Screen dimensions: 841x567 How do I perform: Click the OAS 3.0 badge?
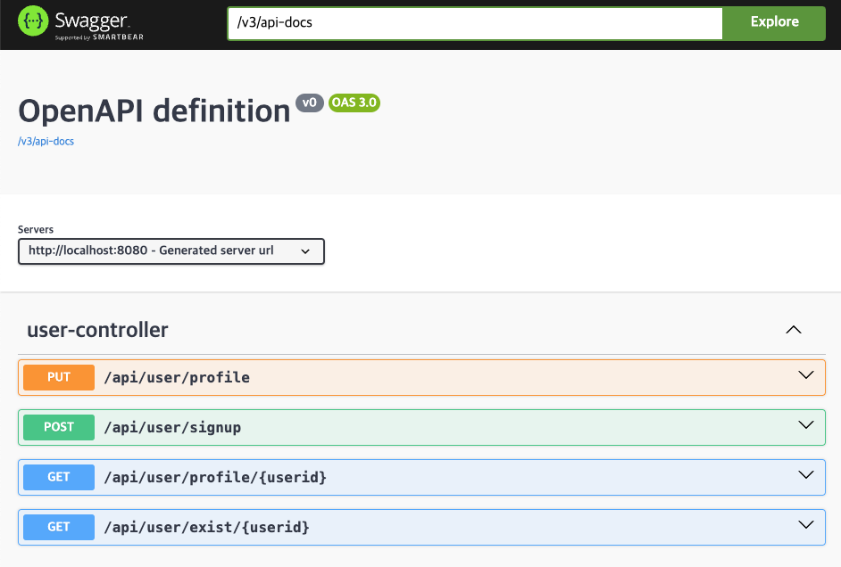coord(354,103)
